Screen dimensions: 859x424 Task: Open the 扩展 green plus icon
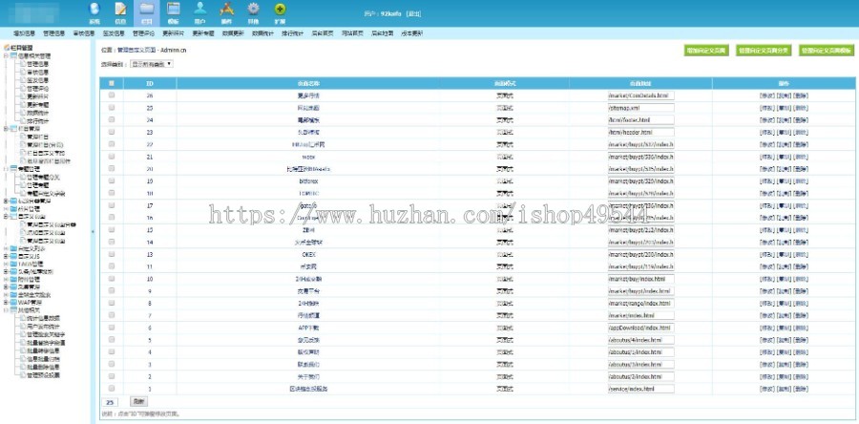tap(280, 10)
